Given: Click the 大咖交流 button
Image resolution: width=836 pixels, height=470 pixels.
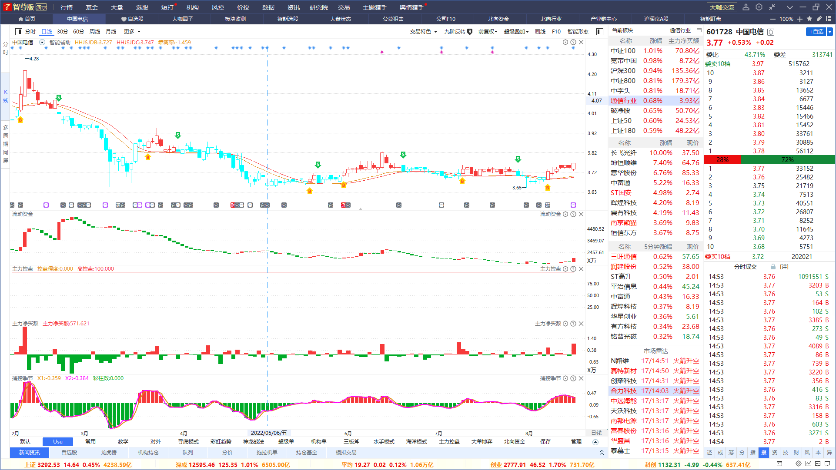Looking at the screenshot, I should (722, 7).
